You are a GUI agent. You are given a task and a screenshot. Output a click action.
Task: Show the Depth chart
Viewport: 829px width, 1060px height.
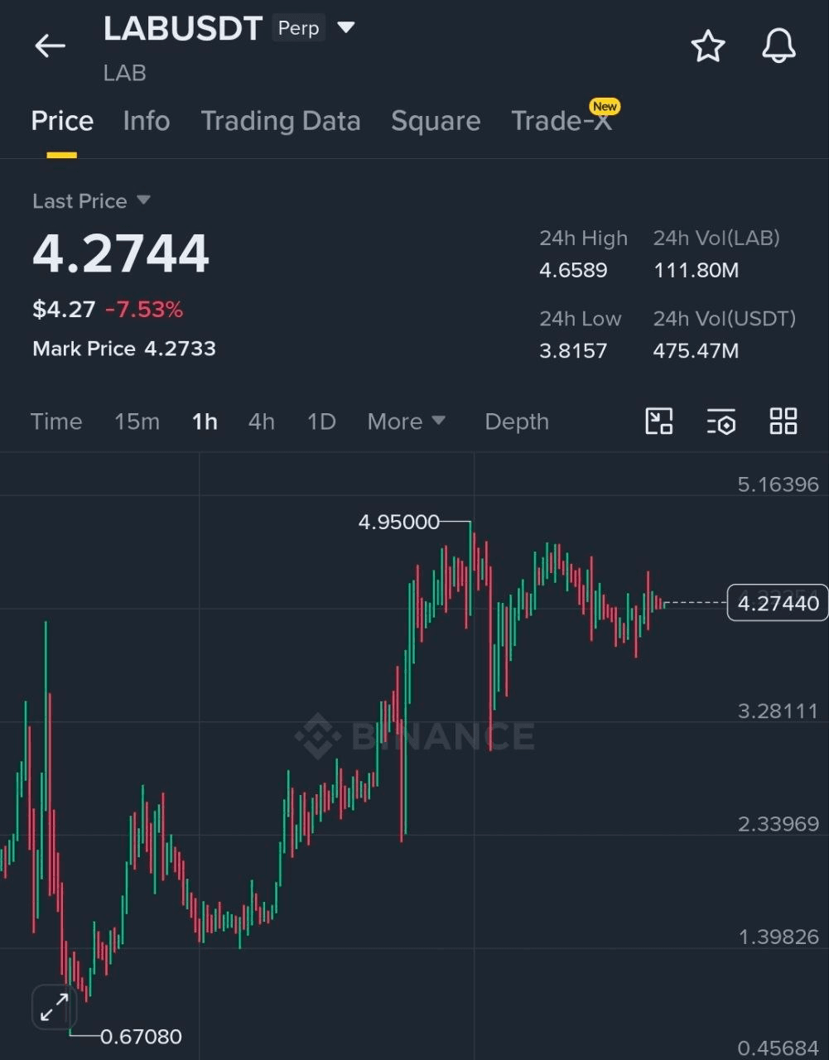pos(517,422)
